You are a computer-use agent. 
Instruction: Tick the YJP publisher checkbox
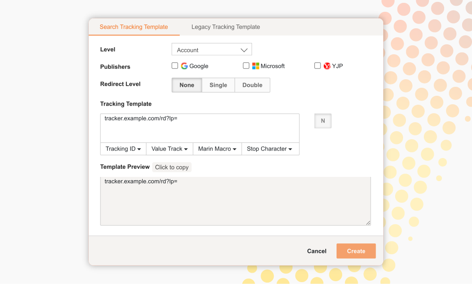click(x=317, y=66)
